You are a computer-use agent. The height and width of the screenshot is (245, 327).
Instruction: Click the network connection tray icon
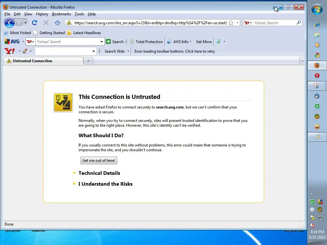point(320,217)
